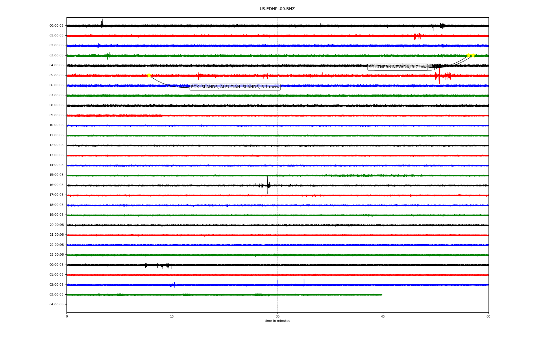This screenshot has height=347, width=555.
Task: Click the 30 tick label on the x-axis
Action: (277, 316)
